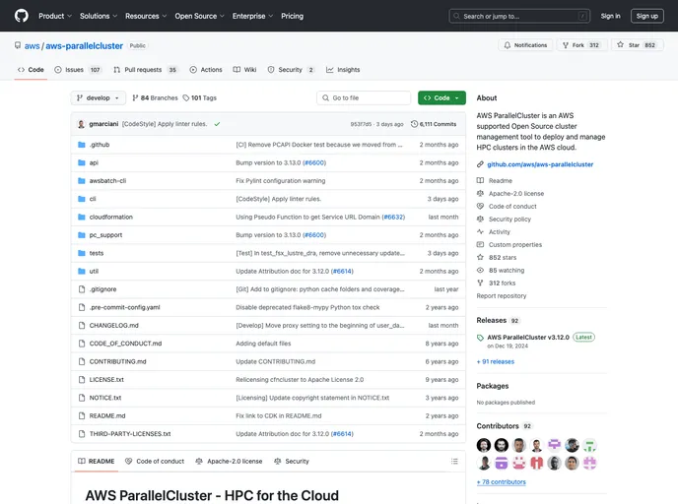Click the api folder icon

(x=81, y=162)
